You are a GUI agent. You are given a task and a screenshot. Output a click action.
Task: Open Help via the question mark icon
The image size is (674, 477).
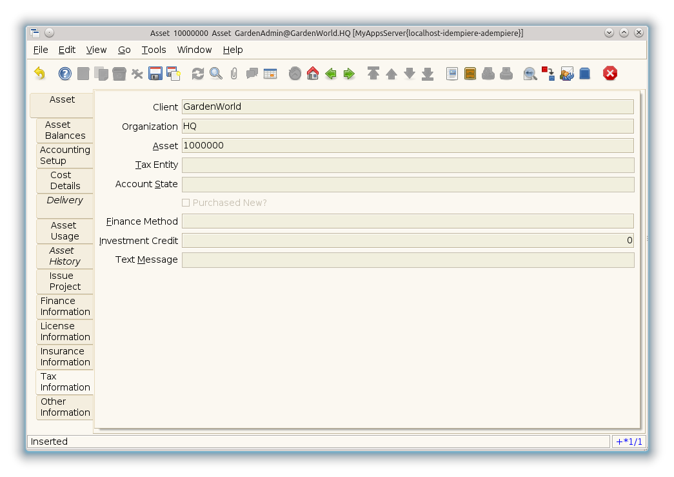pos(65,74)
